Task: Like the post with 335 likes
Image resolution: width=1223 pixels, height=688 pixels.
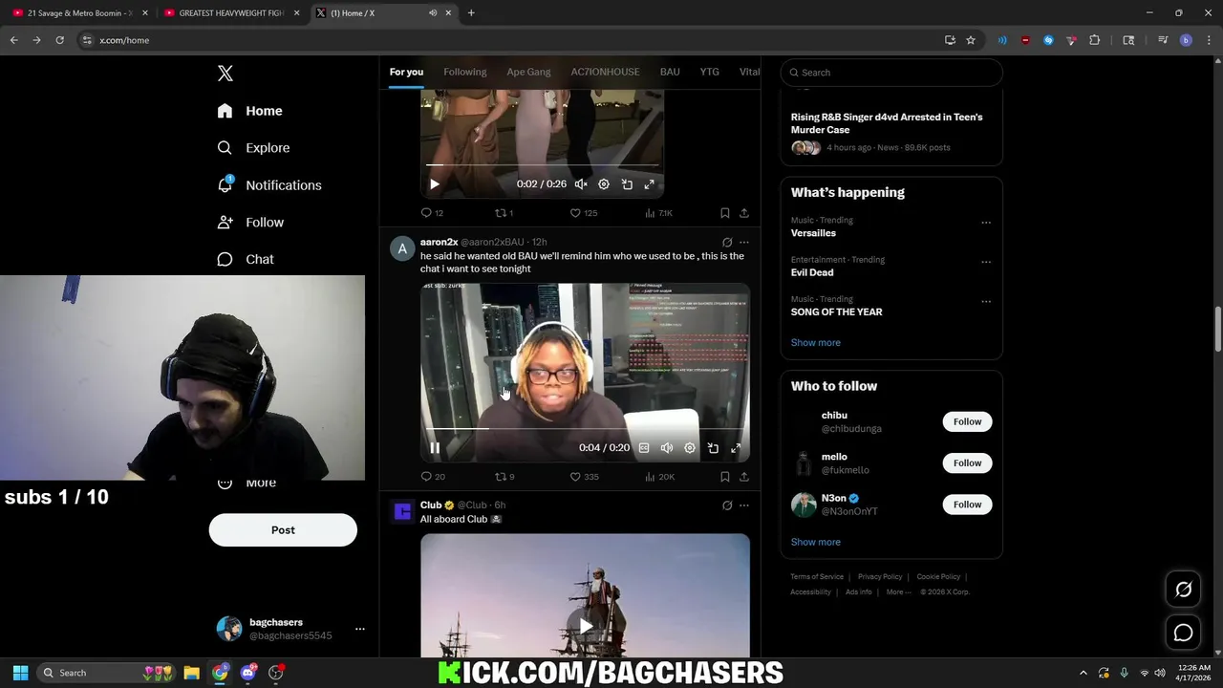Action: [584, 477]
